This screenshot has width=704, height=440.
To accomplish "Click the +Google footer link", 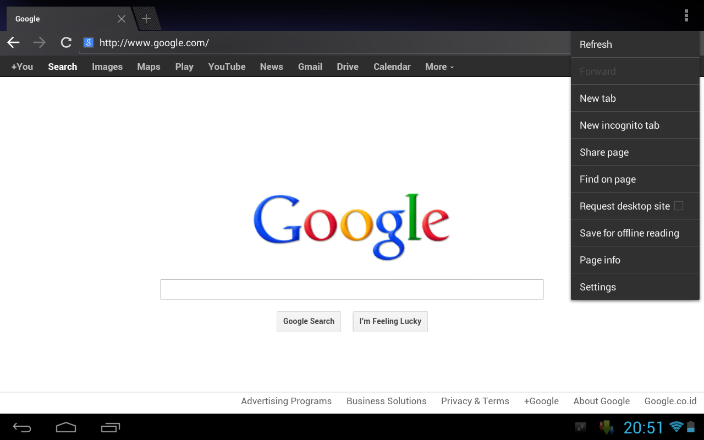I will coord(541,401).
